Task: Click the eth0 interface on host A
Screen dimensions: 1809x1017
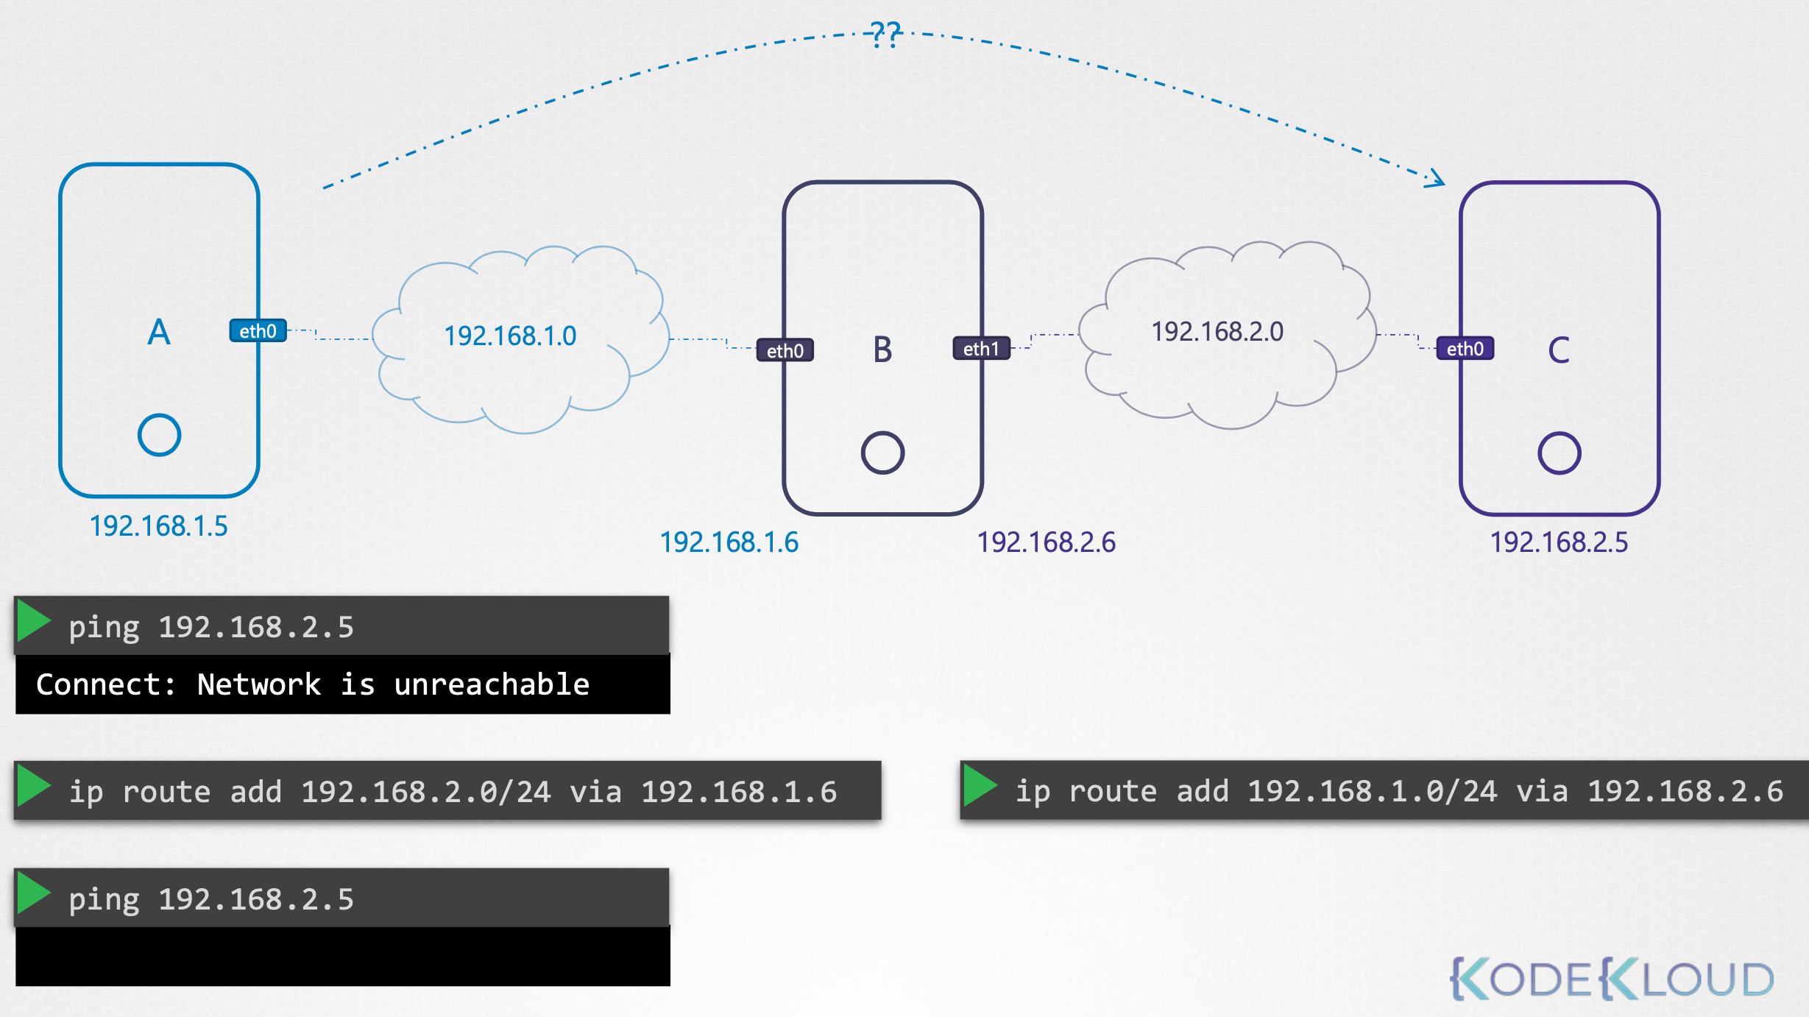Action: tap(258, 331)
